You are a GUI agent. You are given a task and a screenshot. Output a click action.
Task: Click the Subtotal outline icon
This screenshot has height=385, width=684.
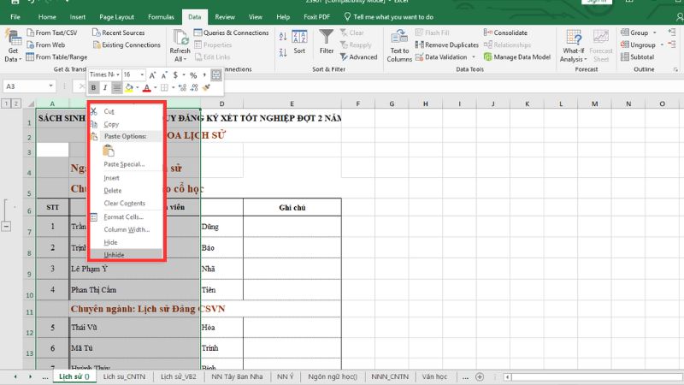click(x=625, y=56)
